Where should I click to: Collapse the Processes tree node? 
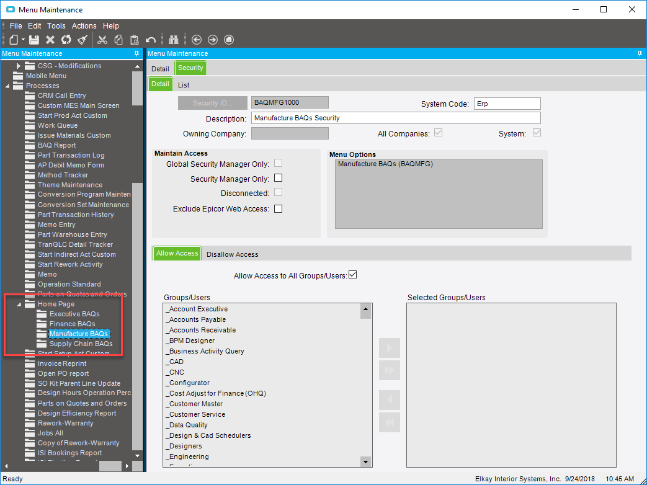click(x=7, y=86)
